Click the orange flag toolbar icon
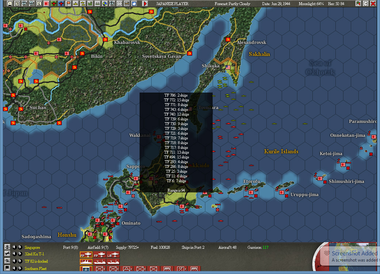This screenshot has height=274, width=380. point(68,3)
